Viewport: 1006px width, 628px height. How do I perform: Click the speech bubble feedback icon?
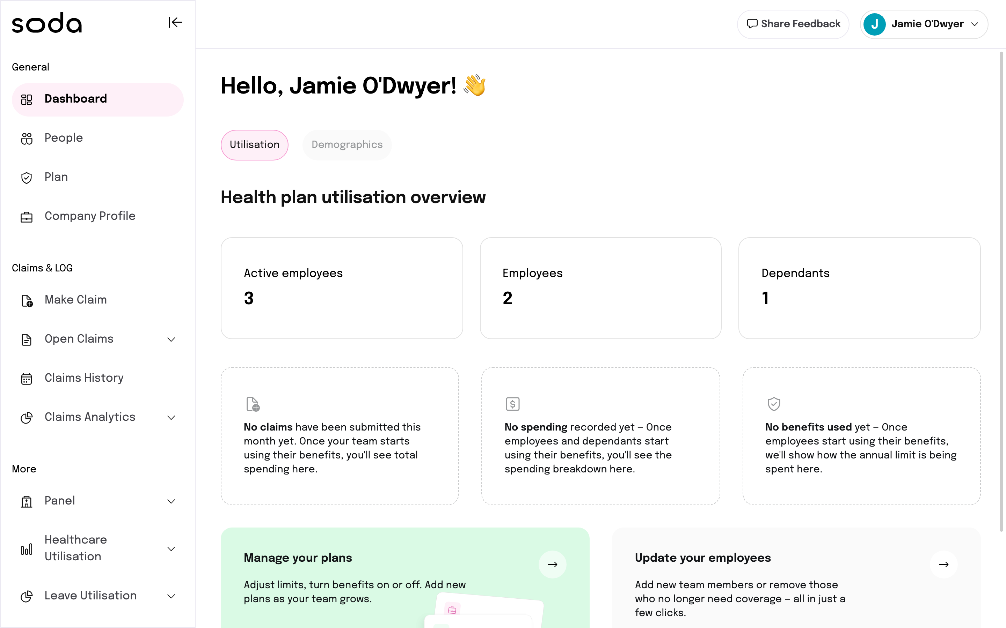click(752, 24)
